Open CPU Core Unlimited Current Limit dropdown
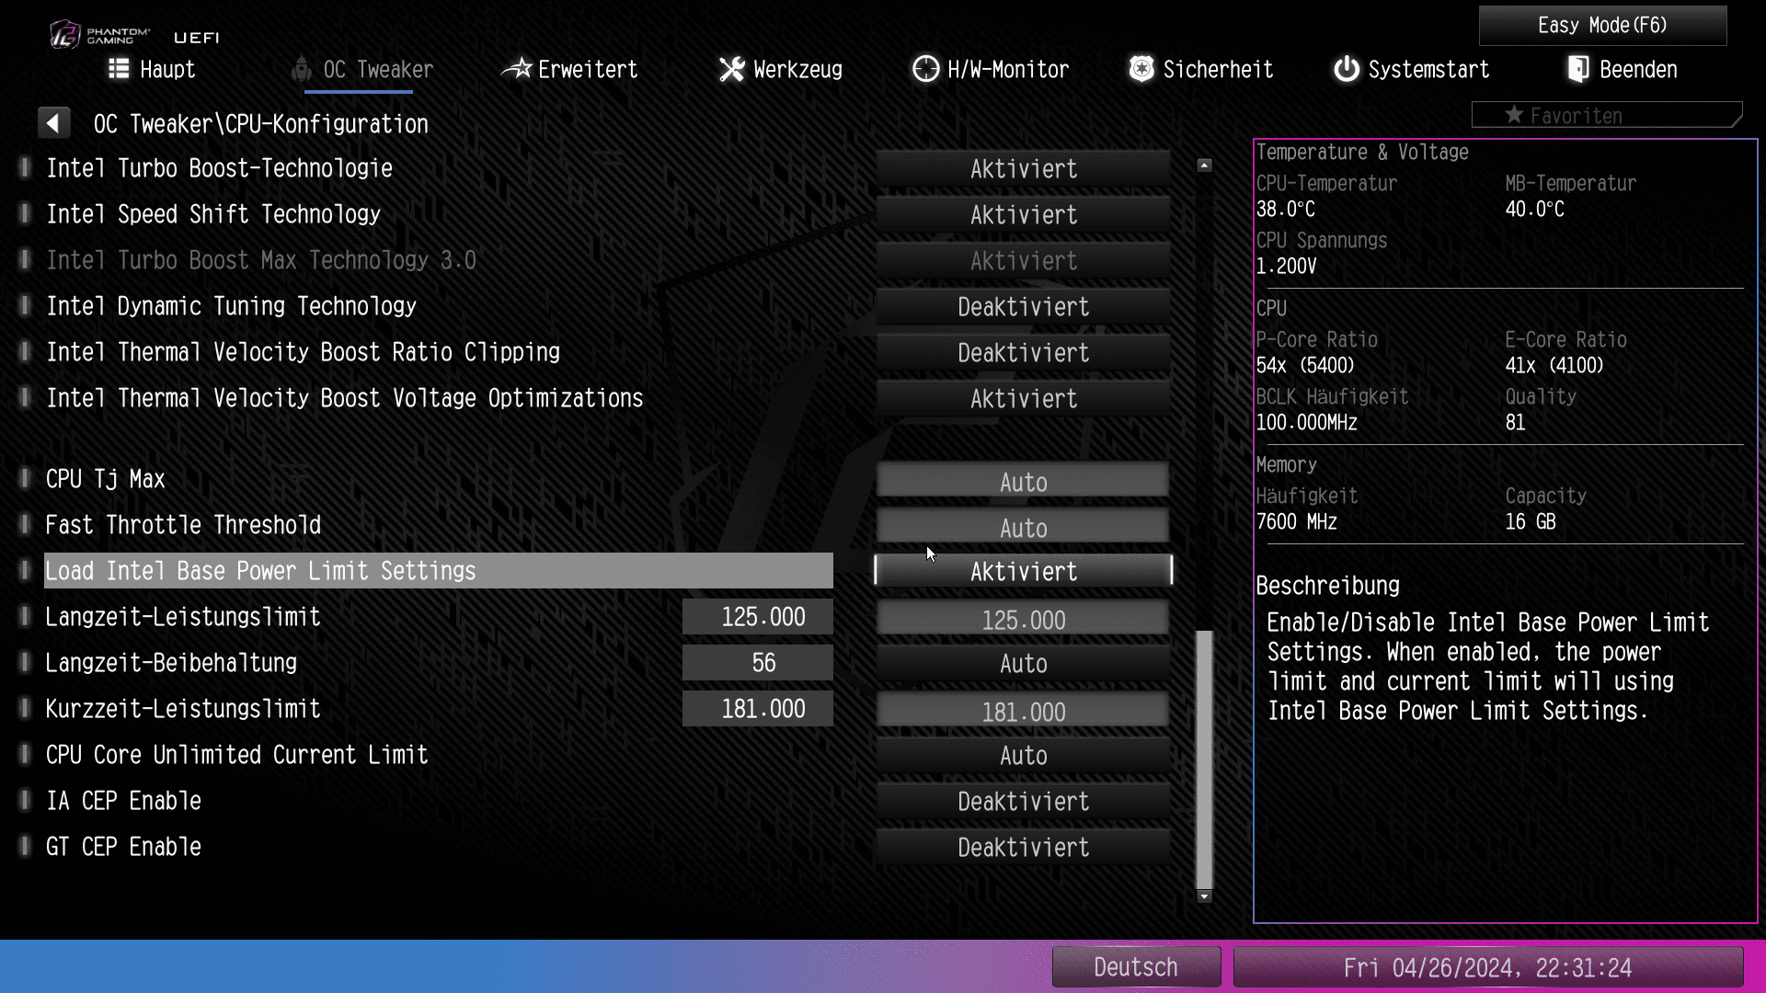The image size is (1766, 993). [x=1023, y=756]
